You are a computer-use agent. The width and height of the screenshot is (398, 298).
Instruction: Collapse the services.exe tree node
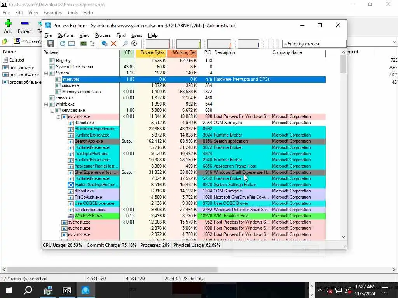coord(52,111)
